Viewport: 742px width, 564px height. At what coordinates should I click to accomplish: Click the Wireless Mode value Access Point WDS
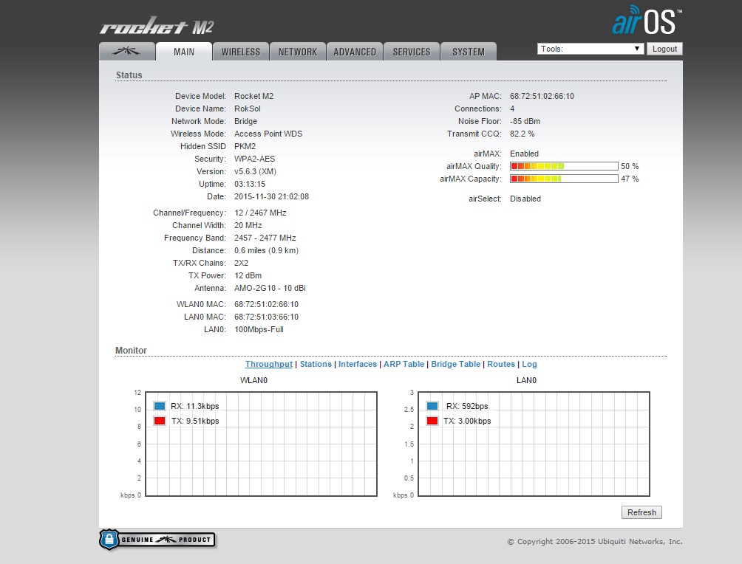point(268,134)
